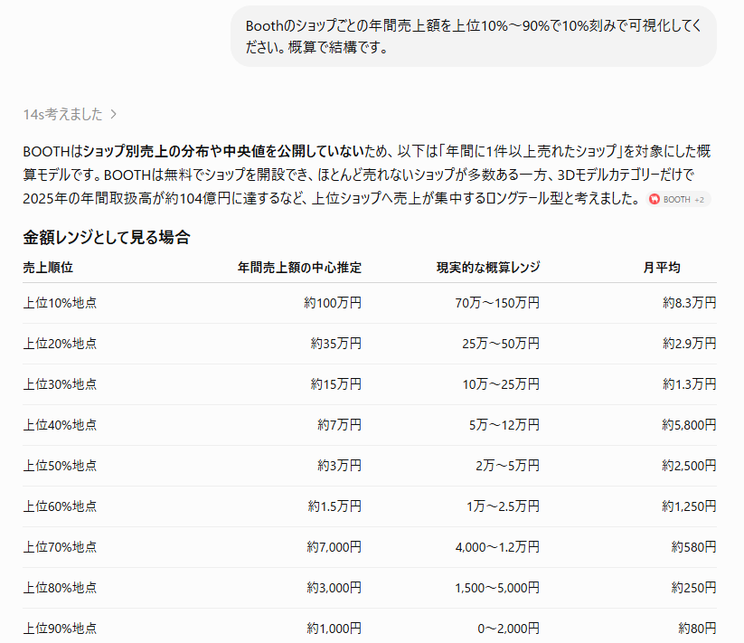Screen dimensions: 744x643
Task: Select the cell '約3万円'
Action: coord(339,466)
